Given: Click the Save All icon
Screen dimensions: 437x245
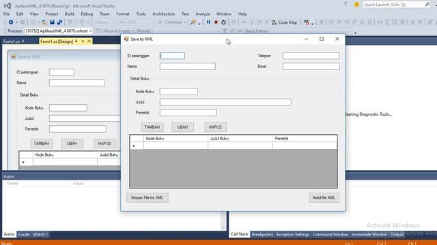Looking at the screenshot, I should tap(59, 22).
